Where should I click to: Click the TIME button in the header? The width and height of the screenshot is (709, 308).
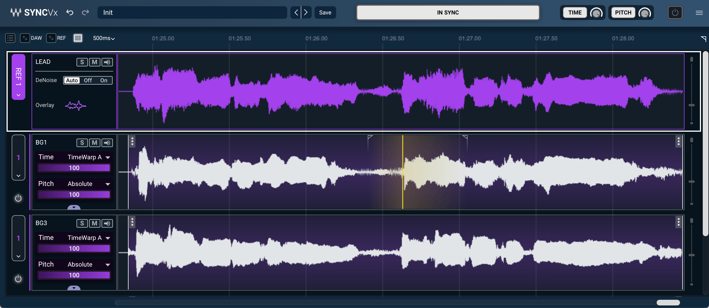tap(574, 12)
